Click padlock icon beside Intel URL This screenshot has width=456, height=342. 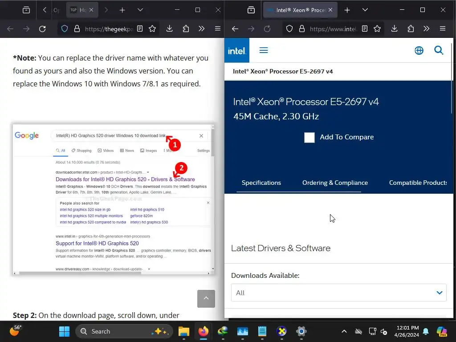[x=302, y=29]
